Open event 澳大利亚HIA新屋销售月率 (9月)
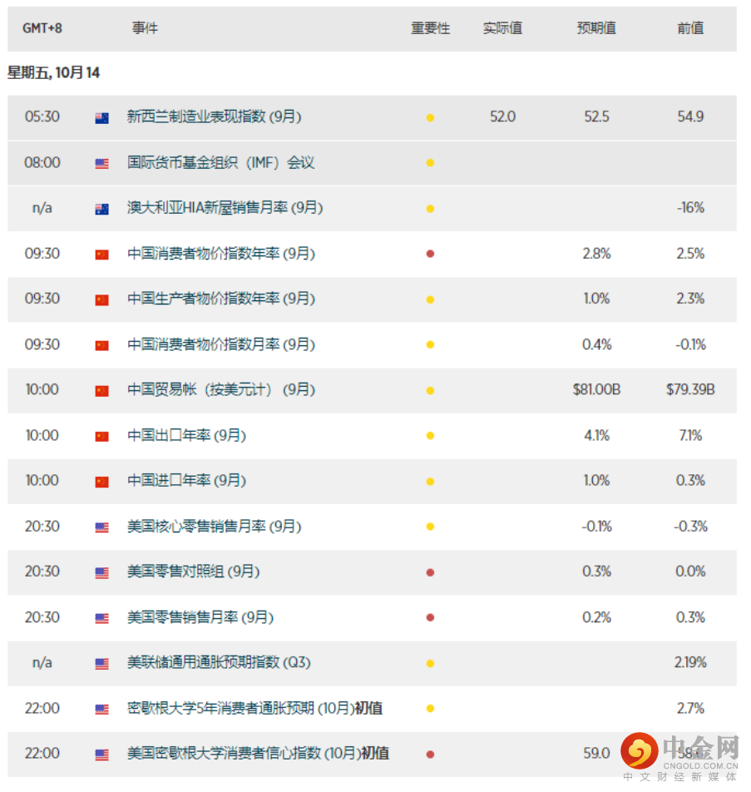The image size is (751, 792). 225,208
